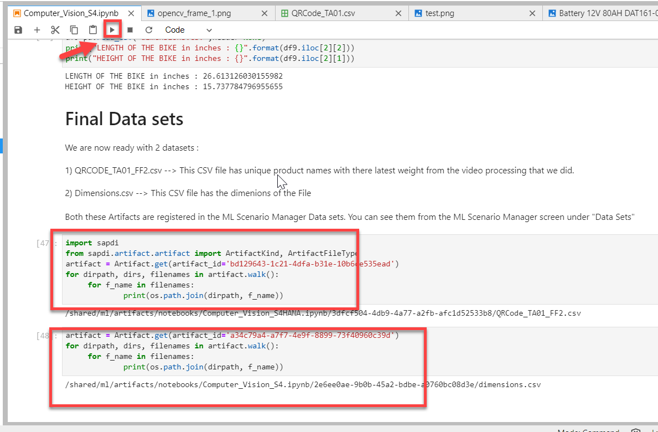The width and height of the screenshot is (658, 432).
Task: Click into the 'import sapdi' code cell
Action: click(x=221, y=269)
